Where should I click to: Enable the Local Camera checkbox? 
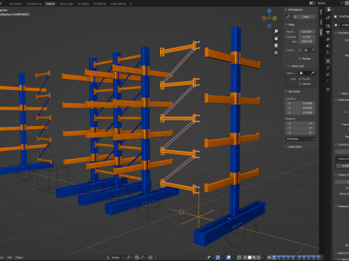[300, 50]
